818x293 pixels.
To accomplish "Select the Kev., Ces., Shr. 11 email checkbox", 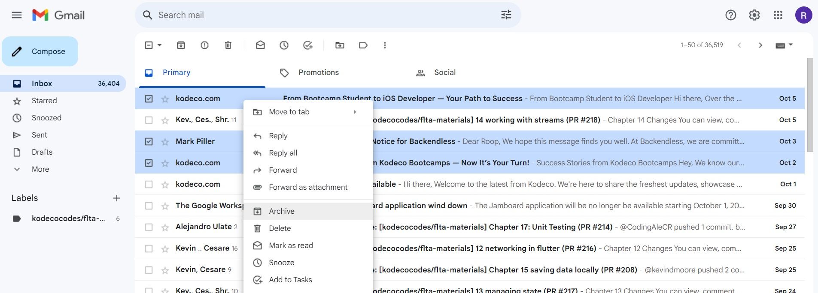I will pyautogui.click(x=149, y=120).
